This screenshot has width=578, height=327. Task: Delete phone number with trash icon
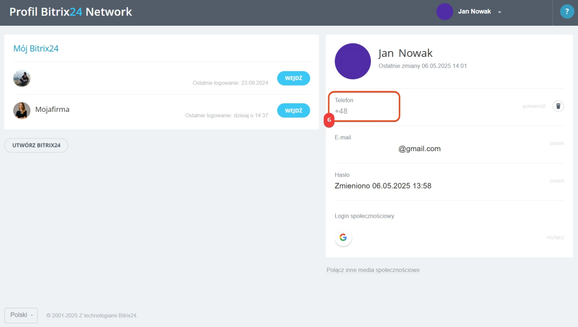(559, 106)
